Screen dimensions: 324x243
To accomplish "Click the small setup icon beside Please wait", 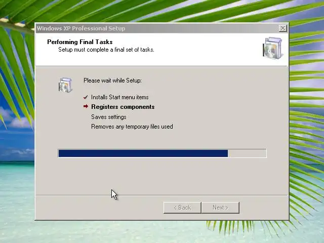I will 65,85.
